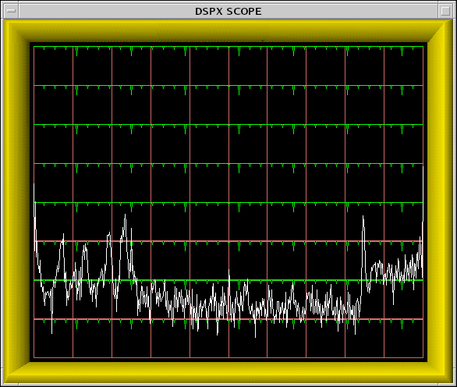The height and width of the screenshot is (387, 457).
Task: Click the top edge of the yellow bezel frame
Action: pyautogui.click(x=228, y=30)
